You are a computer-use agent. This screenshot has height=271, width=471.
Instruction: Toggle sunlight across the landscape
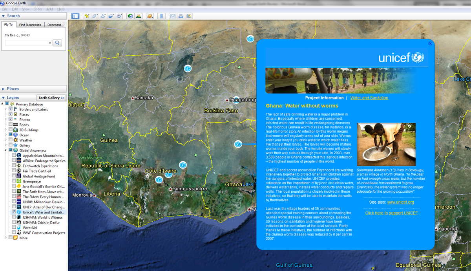[x=139, y=16]
